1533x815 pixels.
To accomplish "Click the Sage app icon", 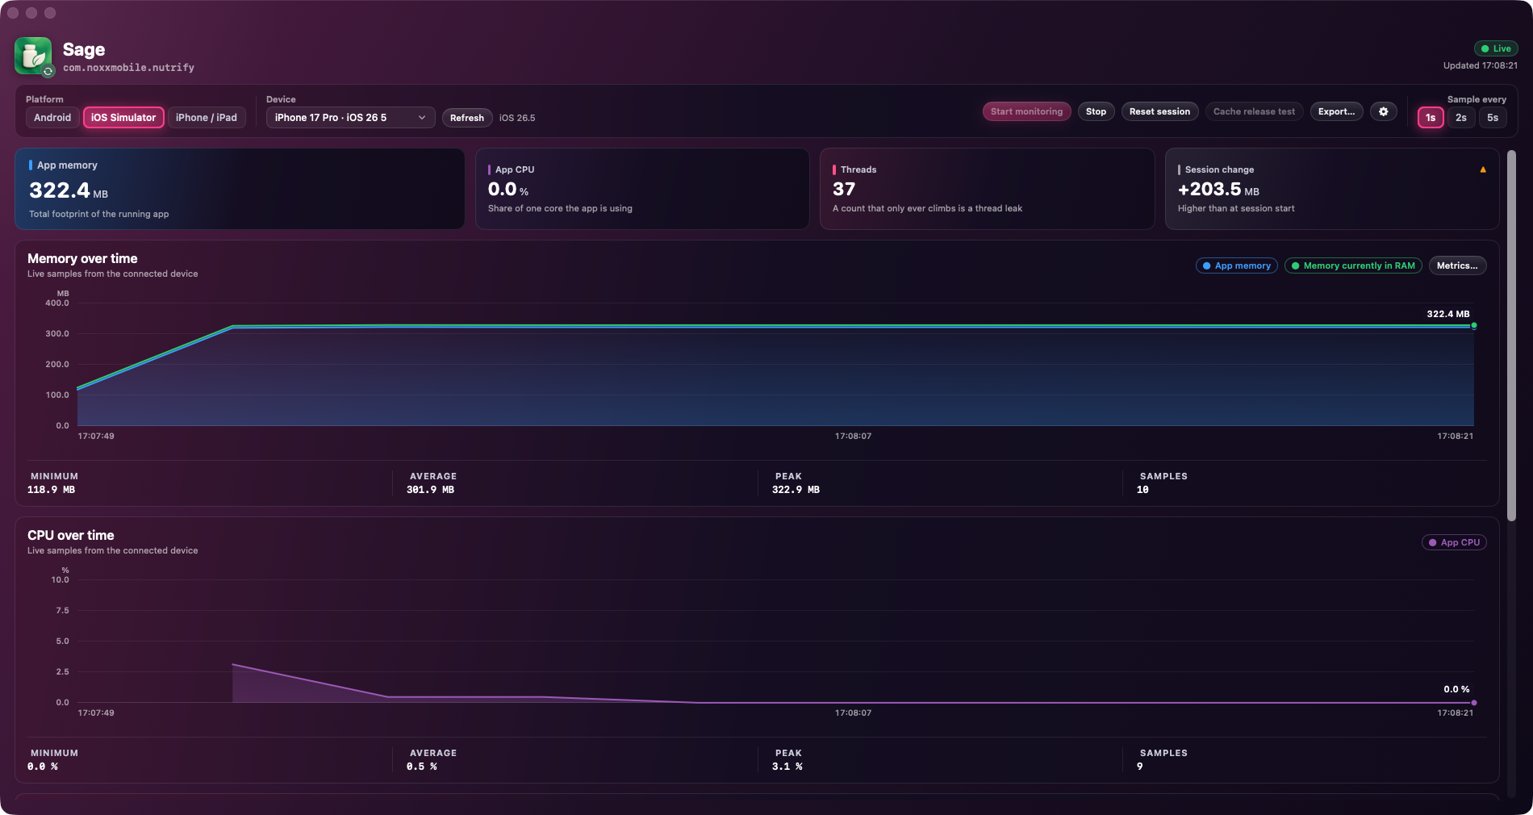I will (x=33, y=56).
